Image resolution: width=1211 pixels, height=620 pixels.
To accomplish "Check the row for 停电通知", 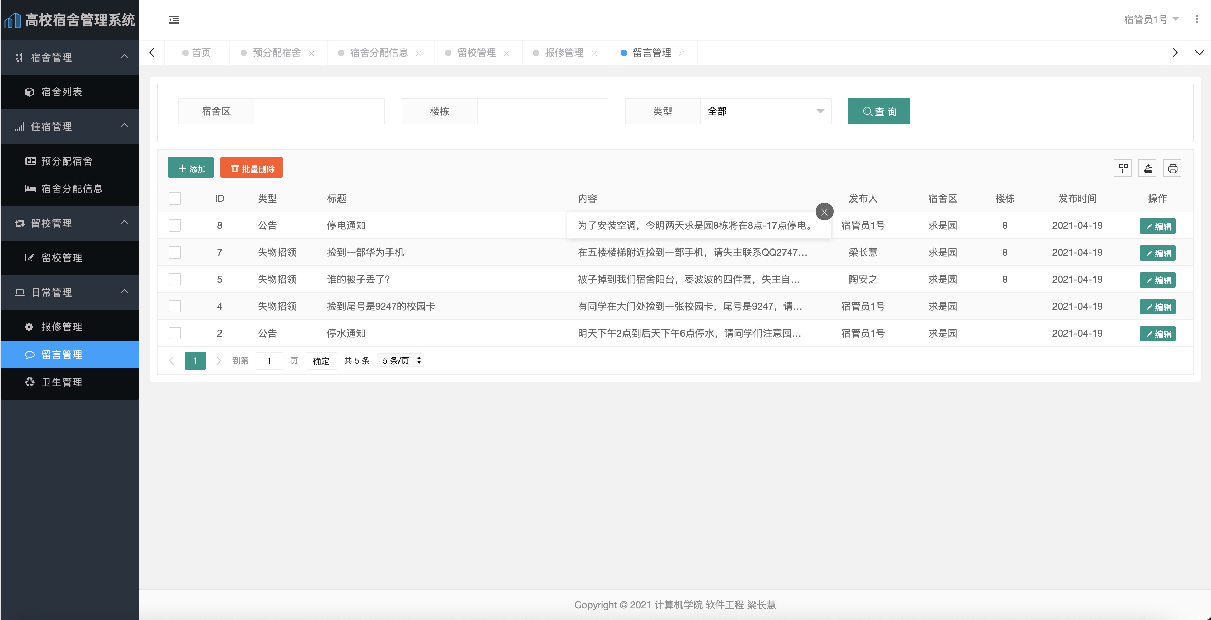I will (x=175, y=226).
